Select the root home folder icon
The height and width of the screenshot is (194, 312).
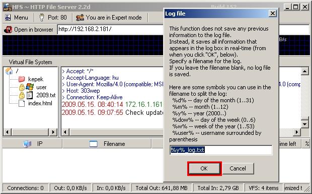9,71
